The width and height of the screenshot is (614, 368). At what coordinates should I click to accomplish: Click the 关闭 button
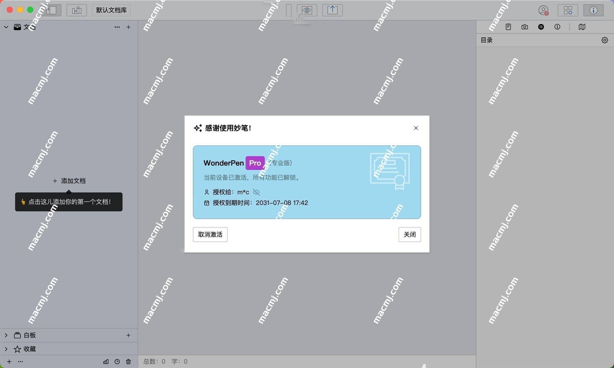pos(410,234)
